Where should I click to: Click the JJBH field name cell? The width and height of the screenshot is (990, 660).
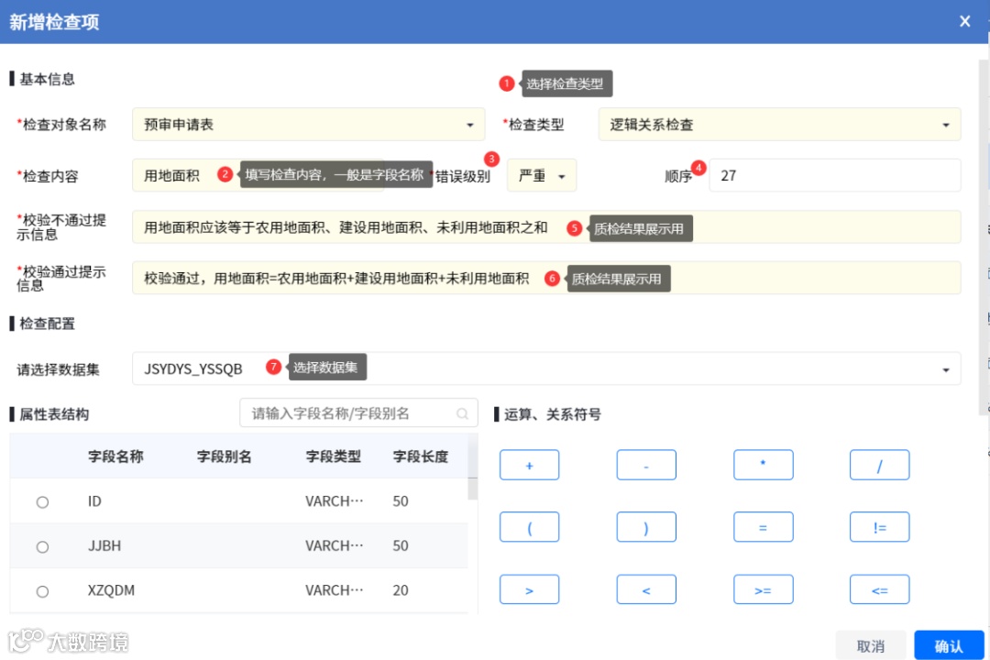pyautogui.click(x=104, y=545)
